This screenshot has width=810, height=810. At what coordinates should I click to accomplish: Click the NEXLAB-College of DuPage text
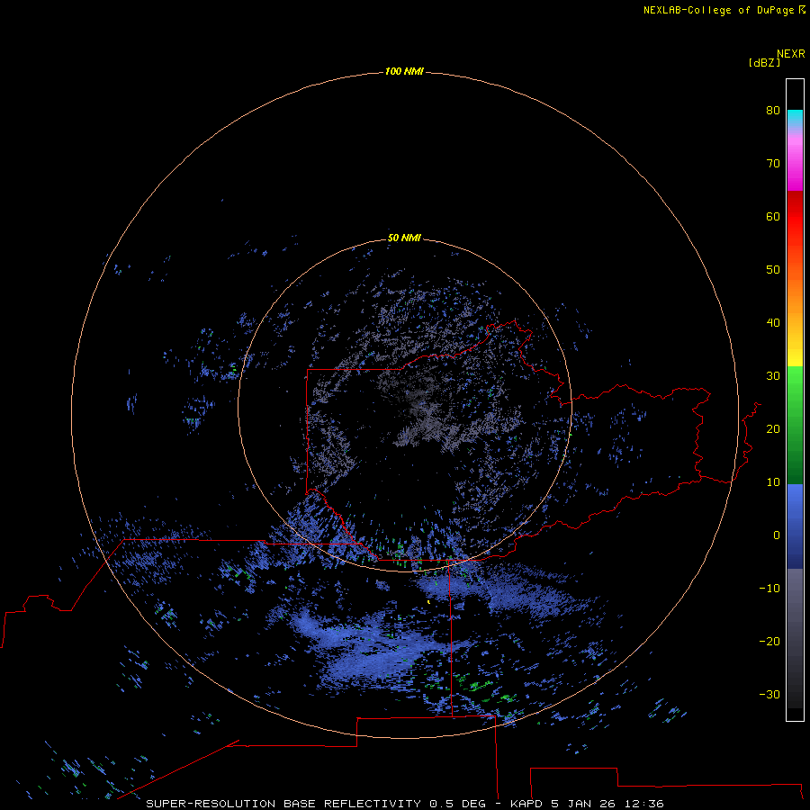click(718, 10)
